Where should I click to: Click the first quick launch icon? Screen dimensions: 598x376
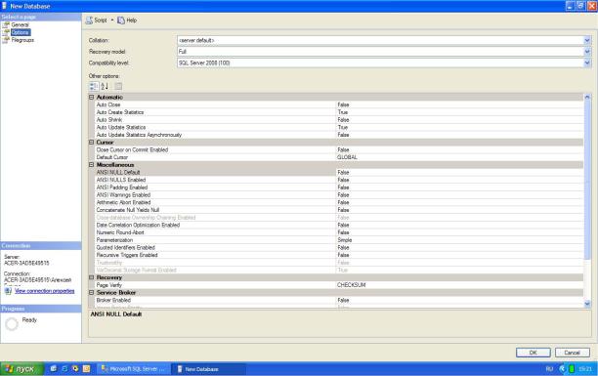pyautogui.click(x=54, y=369)
